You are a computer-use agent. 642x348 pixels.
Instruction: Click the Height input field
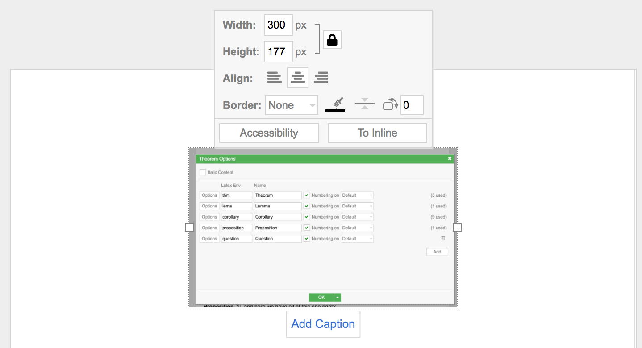(x=279, y=52)
